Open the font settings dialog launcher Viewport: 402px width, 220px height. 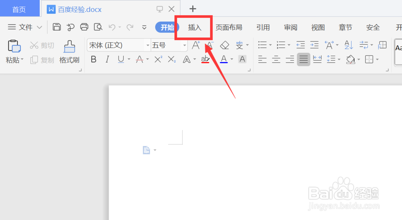pyautogui.click(x=249, y=70)
